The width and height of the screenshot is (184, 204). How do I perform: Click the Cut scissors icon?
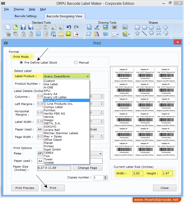point(54,27)
